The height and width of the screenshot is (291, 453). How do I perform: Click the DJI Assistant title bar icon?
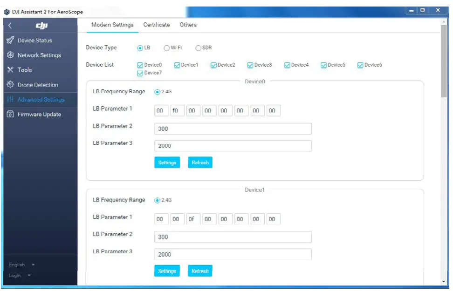[x=7, y=12]
